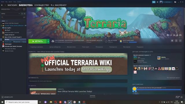Screen dimensions: 185x104
Task: Click the library search field
Action: tap(12, 17)
